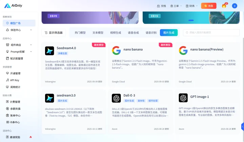244x142 pixels.
Task: Switch to 热门模型 tab
Action: pyautogui.click(x=80, y=33)
